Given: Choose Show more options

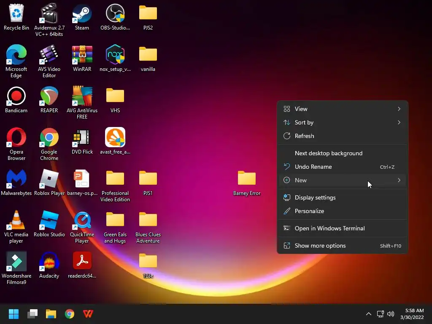Looking at the screenshot, I should (343, 246).
